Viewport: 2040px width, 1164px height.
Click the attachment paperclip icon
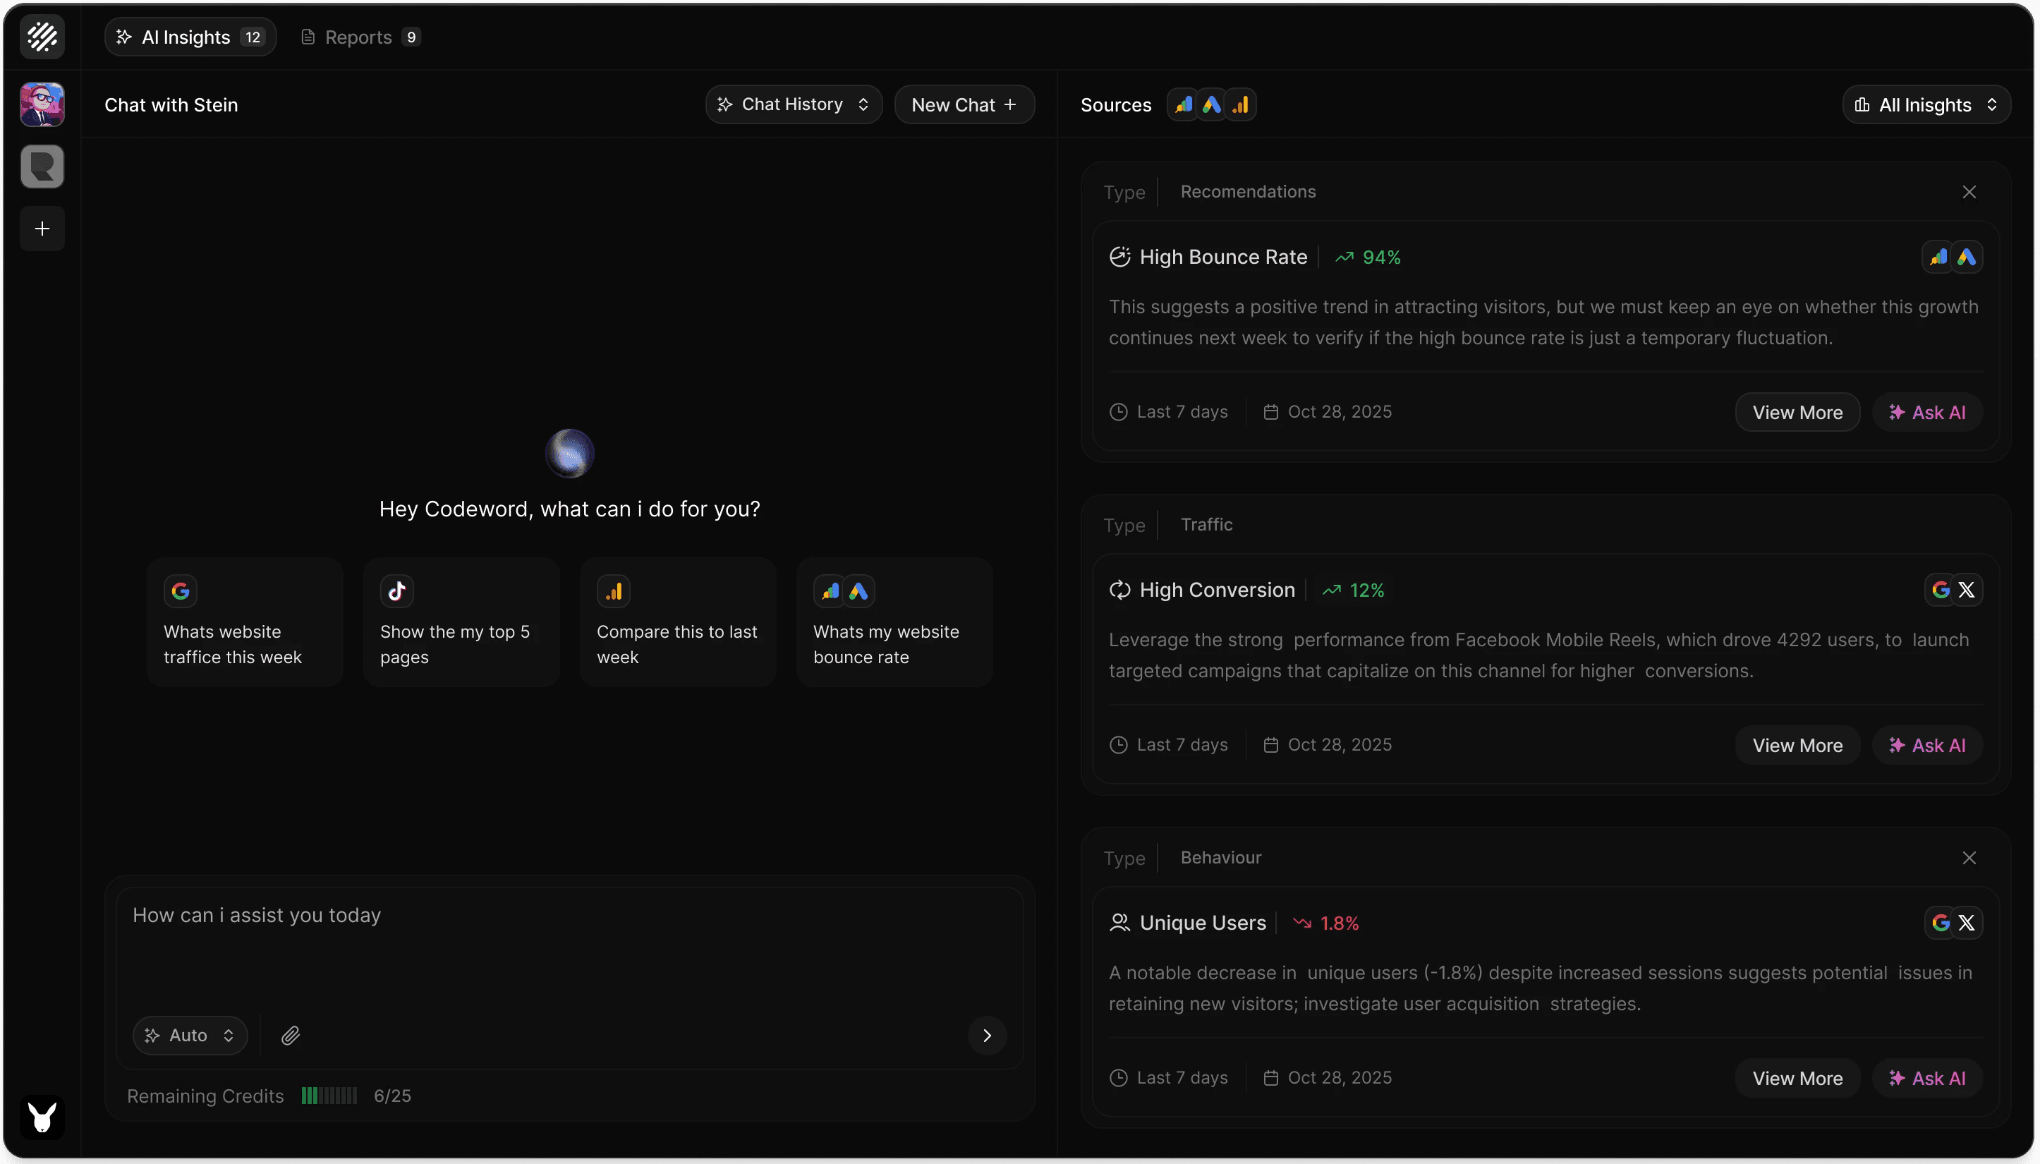click(x=290, y=1036)
